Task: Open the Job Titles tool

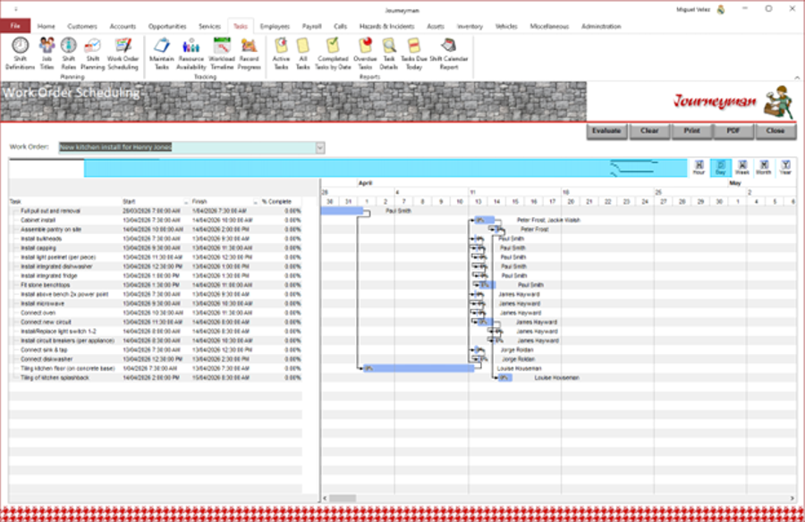Action: [47, 54]
